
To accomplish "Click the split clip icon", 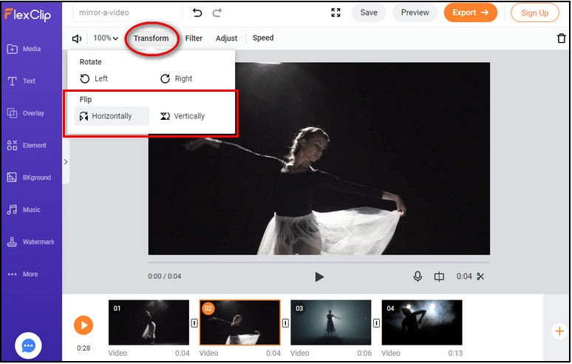I will [439, 277].
